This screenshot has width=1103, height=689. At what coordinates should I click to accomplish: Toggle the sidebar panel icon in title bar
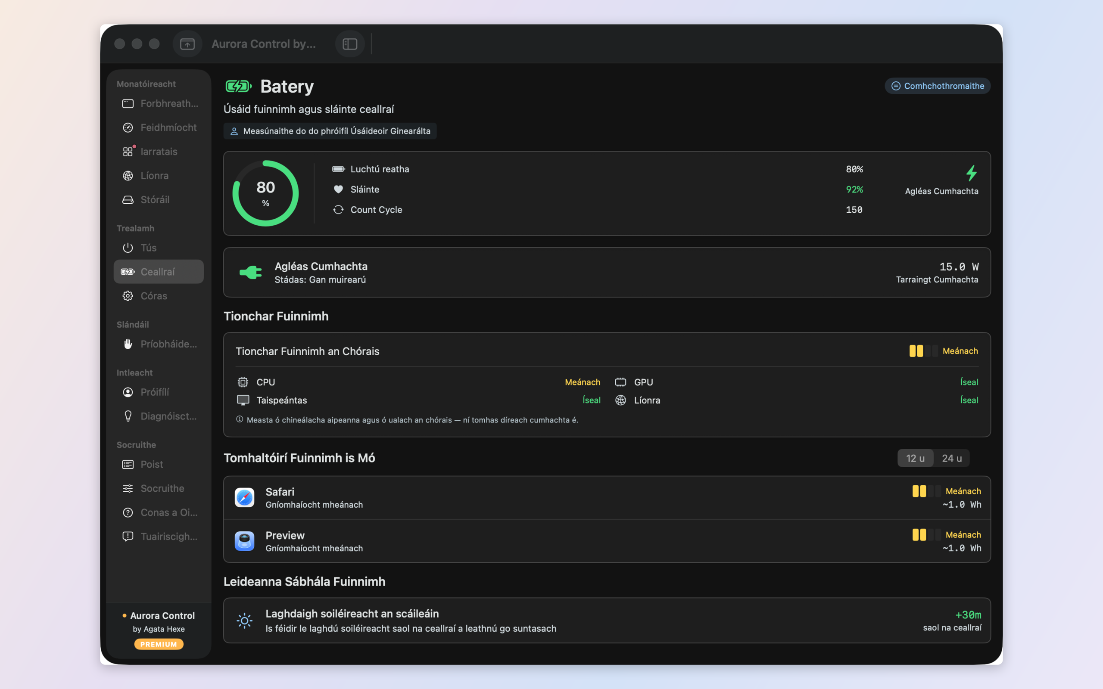[x=349, y=44]
